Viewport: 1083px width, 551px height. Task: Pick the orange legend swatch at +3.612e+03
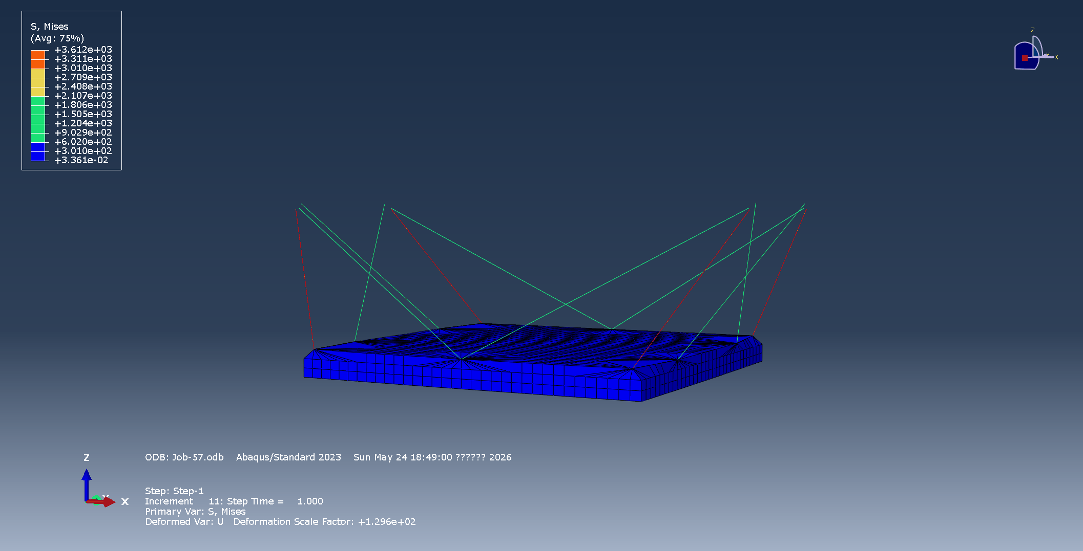tap(38, 55)
